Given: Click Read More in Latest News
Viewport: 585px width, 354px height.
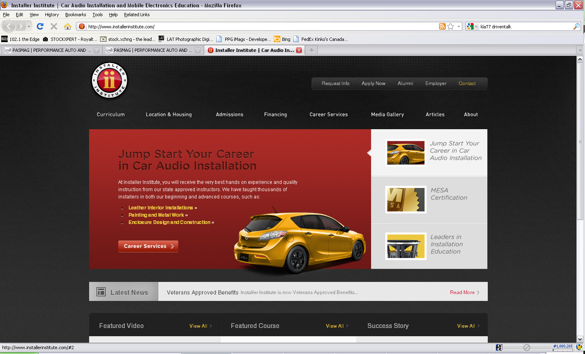Looking at the screenshot, I should [465, 292].
